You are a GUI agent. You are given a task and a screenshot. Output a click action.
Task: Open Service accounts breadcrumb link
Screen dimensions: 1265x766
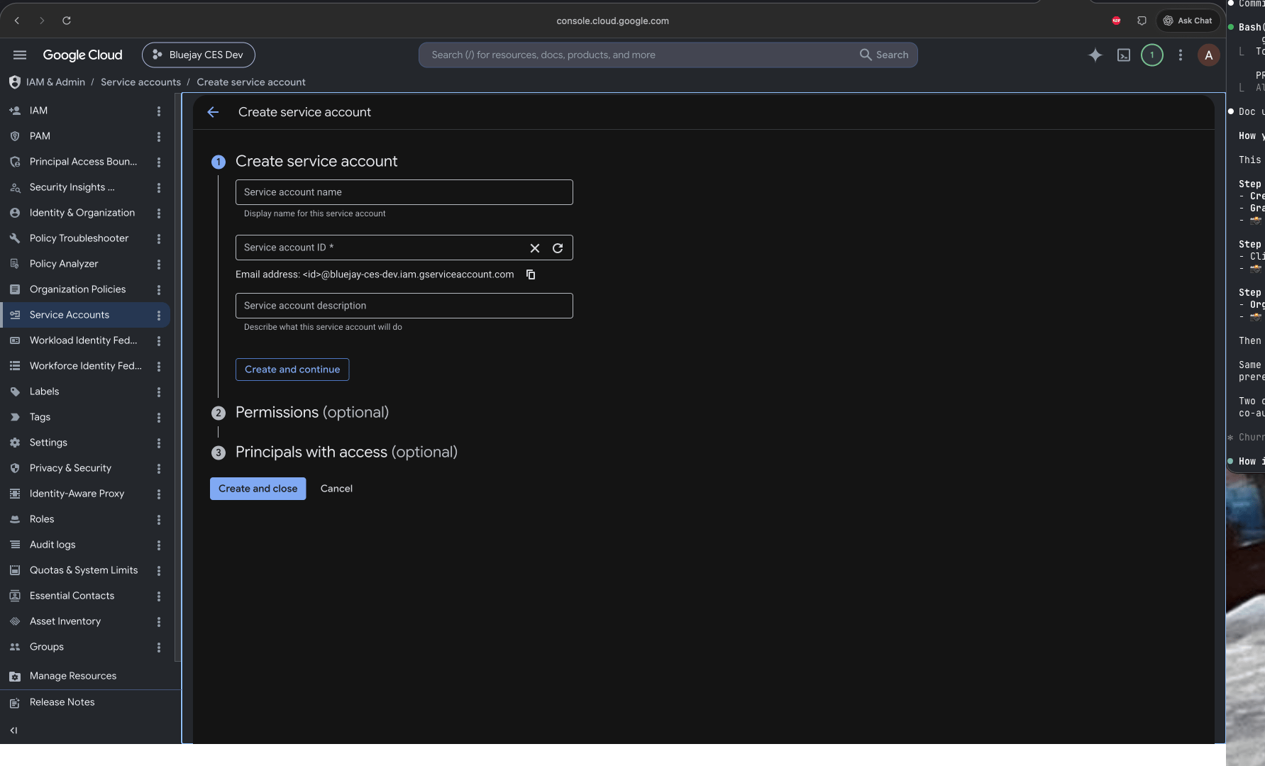[140, 82]
